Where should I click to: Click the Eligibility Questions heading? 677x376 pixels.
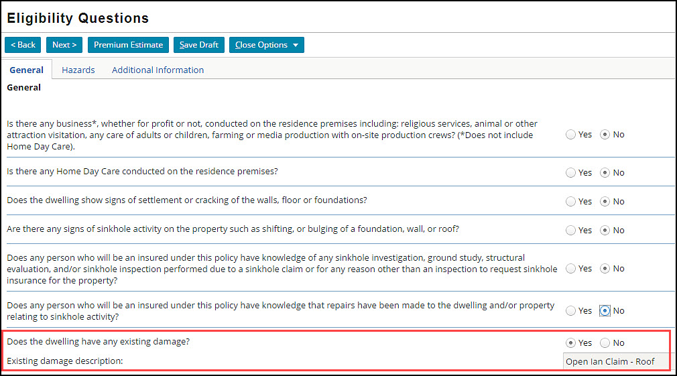pyautogui.click(x=78, y=18)
